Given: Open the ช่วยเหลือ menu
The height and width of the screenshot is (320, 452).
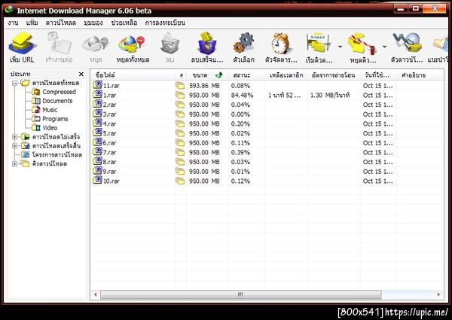Looking at the screenshot, I should (x=124, y=23).
